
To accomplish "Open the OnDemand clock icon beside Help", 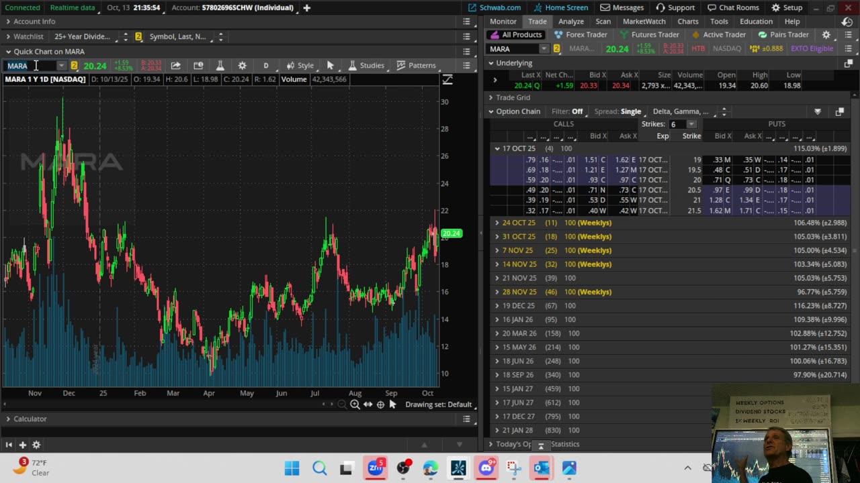I will click(x=847, y=21).
